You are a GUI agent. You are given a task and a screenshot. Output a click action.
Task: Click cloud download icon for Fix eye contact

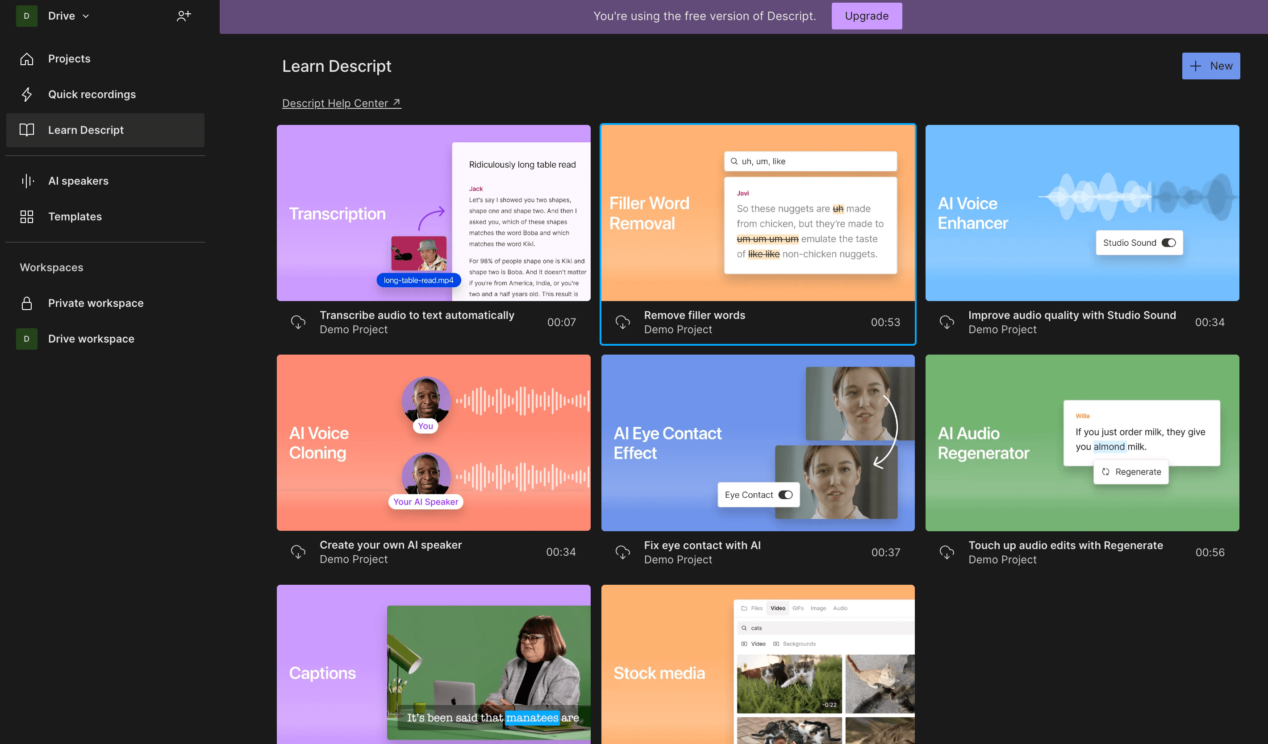tap(622, 553)
